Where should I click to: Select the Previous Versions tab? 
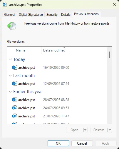86,14
